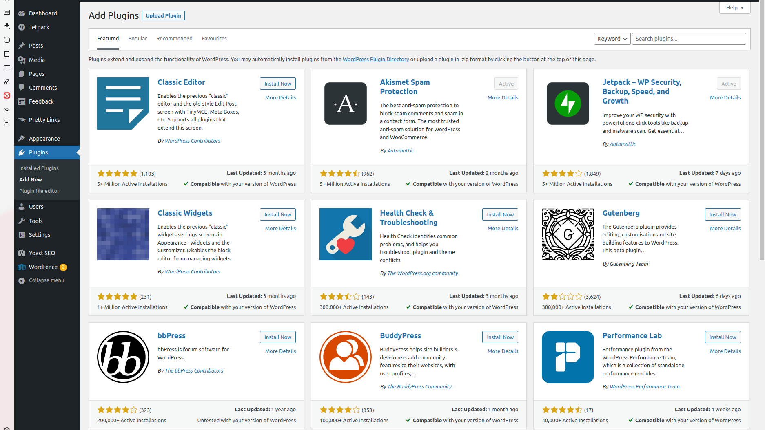
Task: Select the Featured tab
Action: point(108,38)
